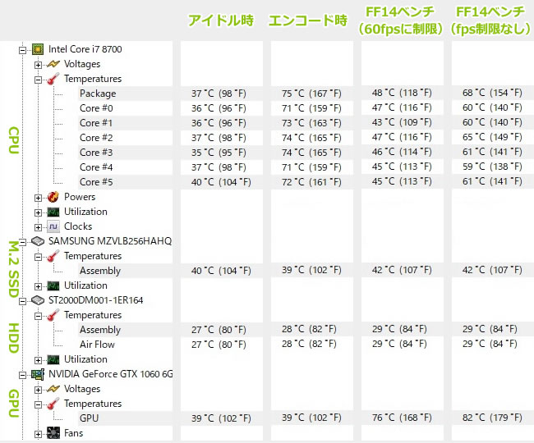Click the CPU Voltages lightning icon
This screenshot has height=443, width=534.
[53, 64]
